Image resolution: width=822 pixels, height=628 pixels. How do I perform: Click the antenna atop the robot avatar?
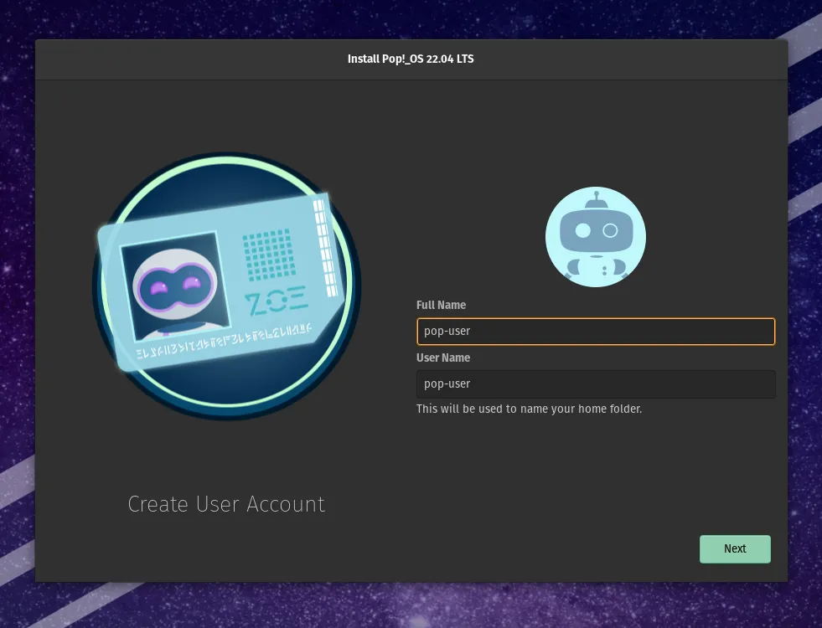point(595,199)
